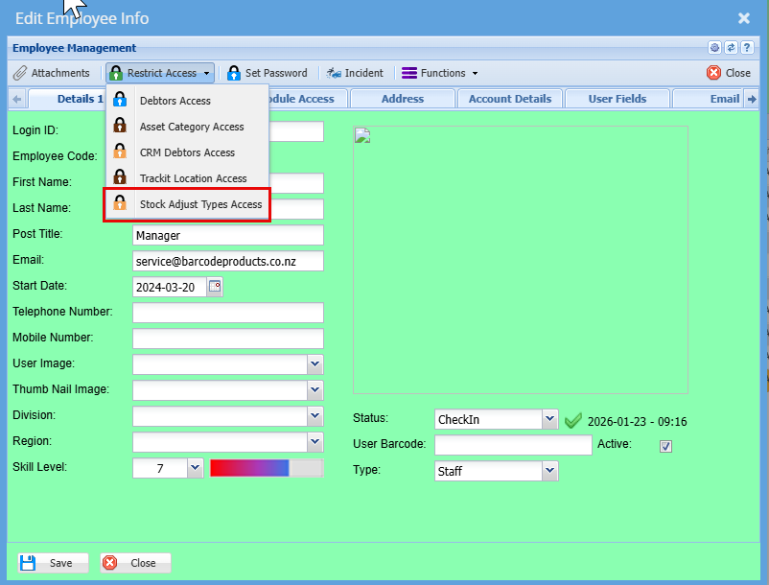Choose Debtors Access from the menu

click(x=175, y=101)
